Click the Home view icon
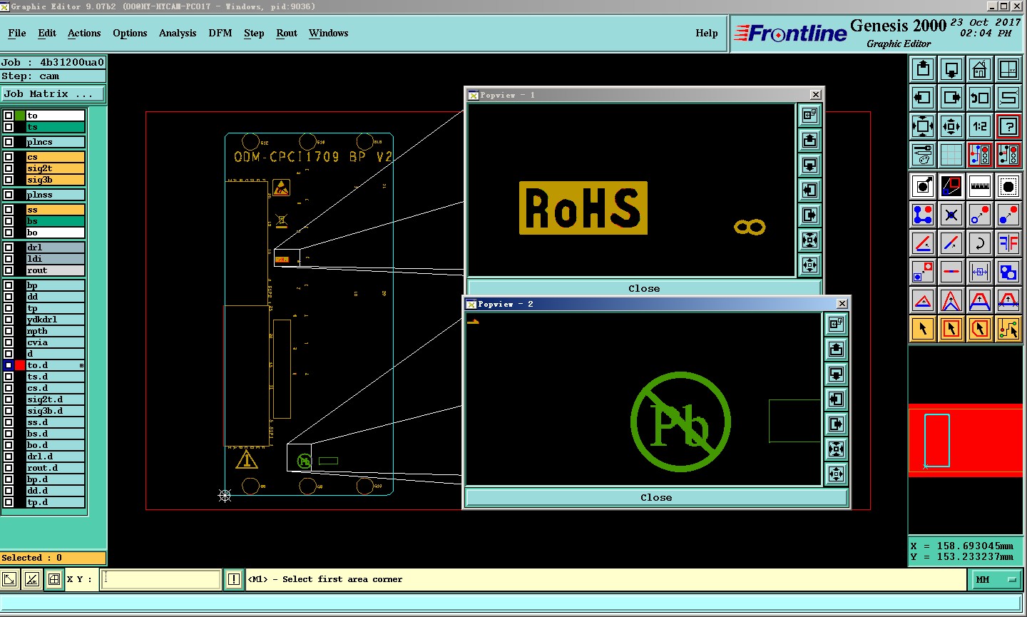 (980, 69)
